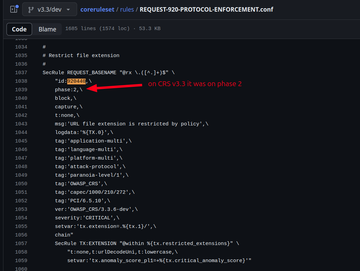Image resolution: width=360 pixels, height=271 pixels.
Task: Click the branch icon in the branch selector
Action: point(31,9)
